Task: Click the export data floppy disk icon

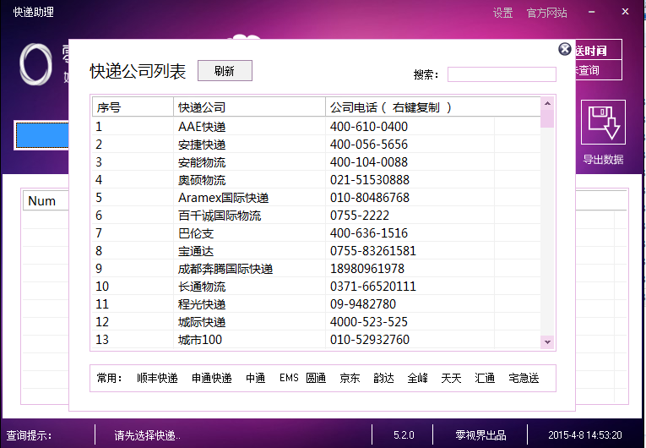Action: point(603,123)
